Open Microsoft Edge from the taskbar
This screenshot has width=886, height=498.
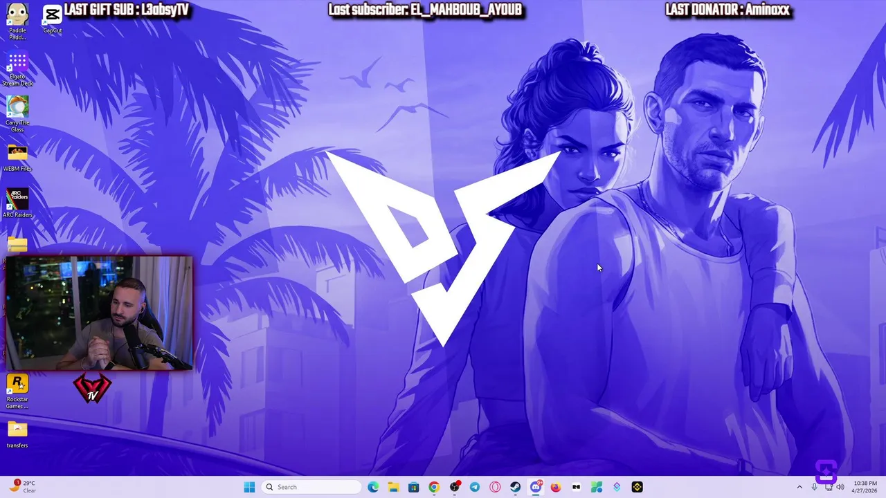pyautogui.click(x=373, y=487)
